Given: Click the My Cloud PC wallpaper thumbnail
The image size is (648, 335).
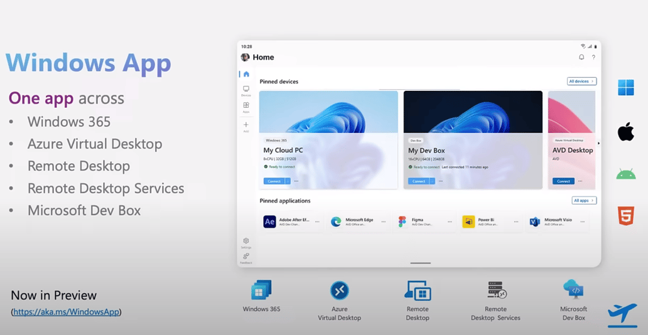Looking at the screenshot, I should (x=328, y=112).
